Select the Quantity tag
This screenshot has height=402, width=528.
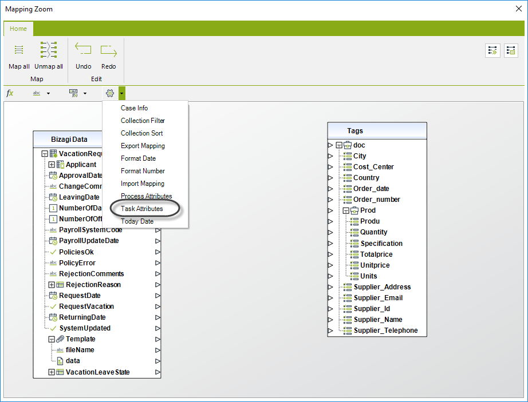tap(374, 232)
